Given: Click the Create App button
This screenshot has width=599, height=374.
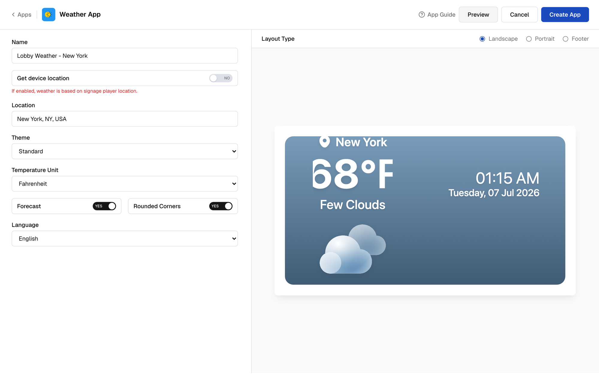Looking at the screenshot, I should tap(565, 14).
